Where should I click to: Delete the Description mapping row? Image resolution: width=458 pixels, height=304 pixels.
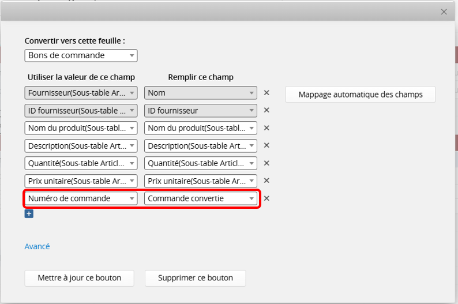[x=266, y=145]
